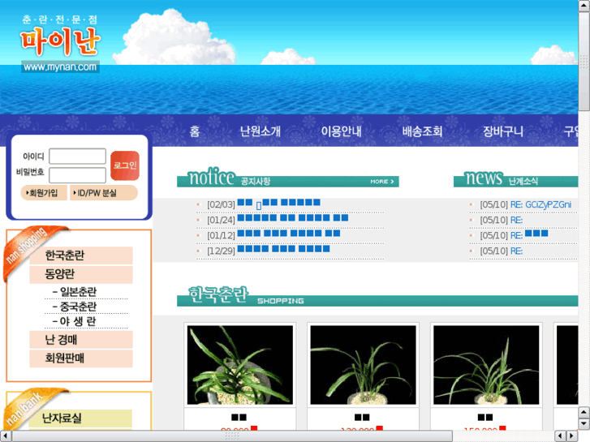The width and height of the screenshot is (590, 442).
Task: Click the 아이디 input field
Action: (x=78, y=156)
